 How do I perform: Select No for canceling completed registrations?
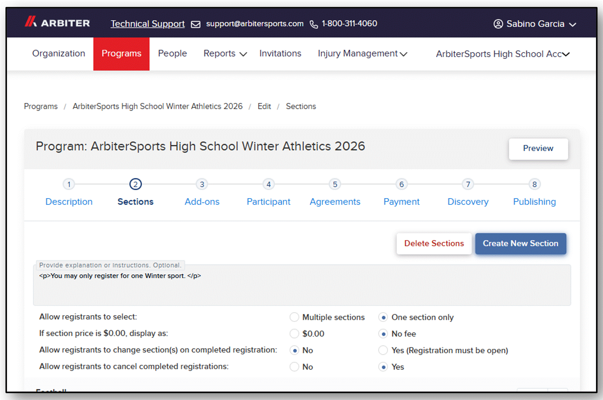pyautogui.click(x=294, y=367)
